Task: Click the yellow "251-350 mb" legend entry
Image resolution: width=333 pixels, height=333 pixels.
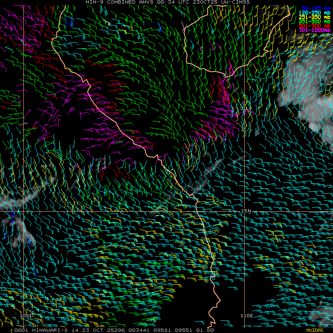Action: [314, 17]
